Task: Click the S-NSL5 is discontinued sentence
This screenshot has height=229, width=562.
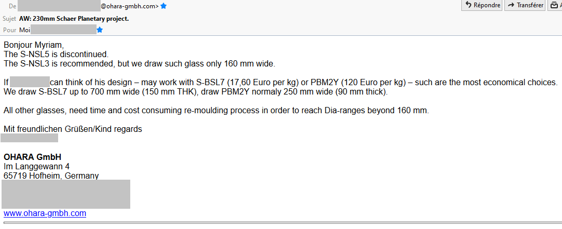Action: (56, 54)
